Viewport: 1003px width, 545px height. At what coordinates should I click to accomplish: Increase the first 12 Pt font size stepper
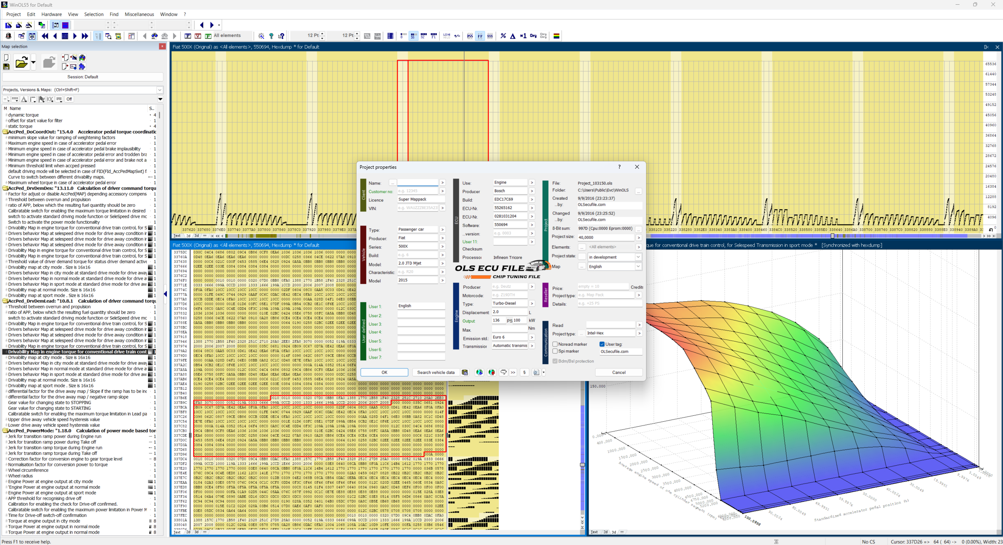322,34
